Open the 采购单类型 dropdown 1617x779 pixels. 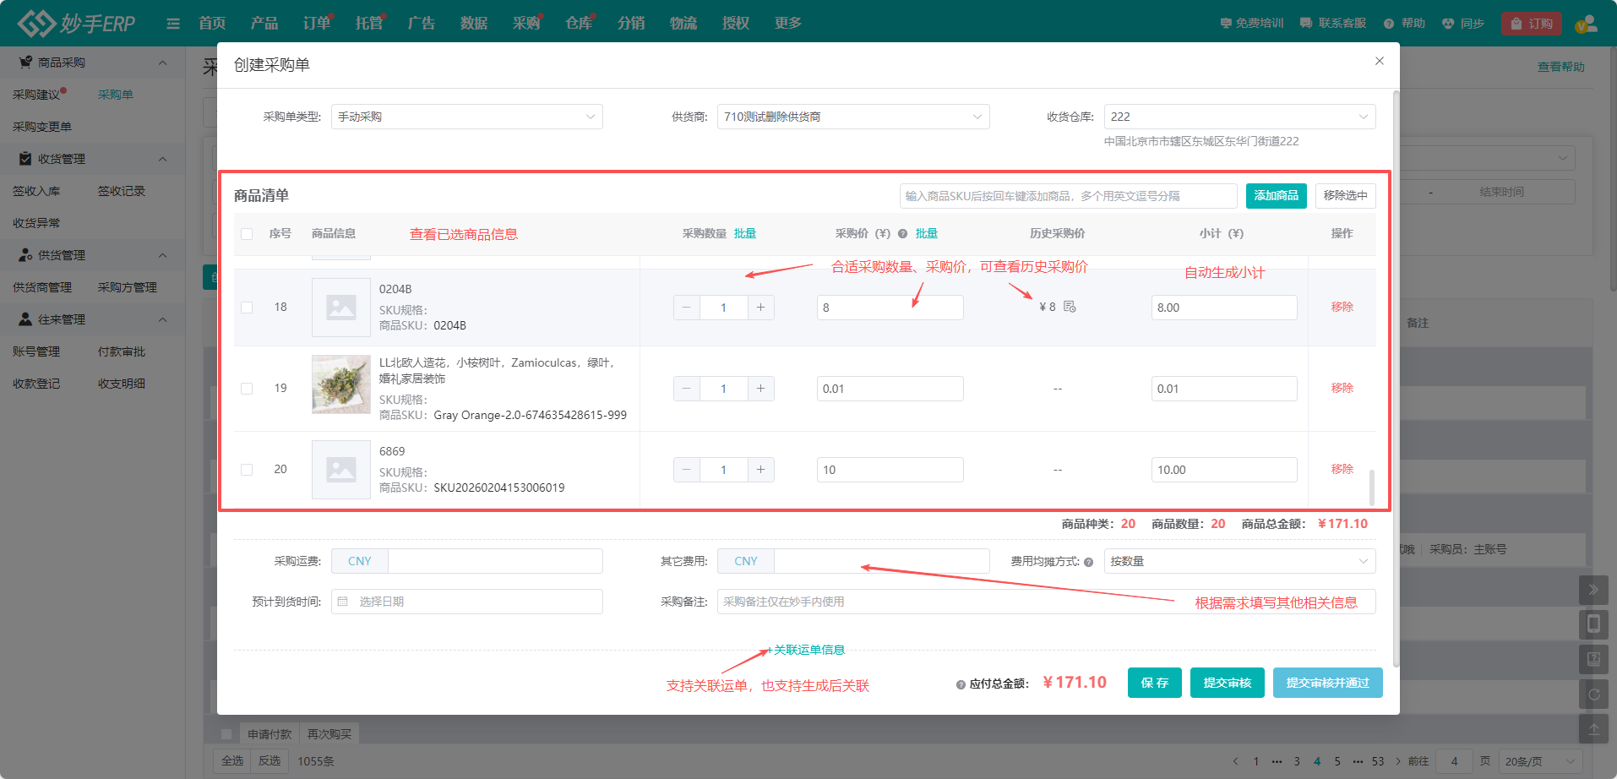click(x=466, y=117)
